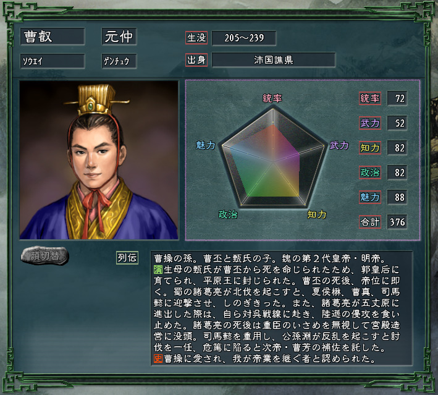Screen dimensions: 438x395
Task: Select the 列伝 biography label
Action: coord(127,258)
